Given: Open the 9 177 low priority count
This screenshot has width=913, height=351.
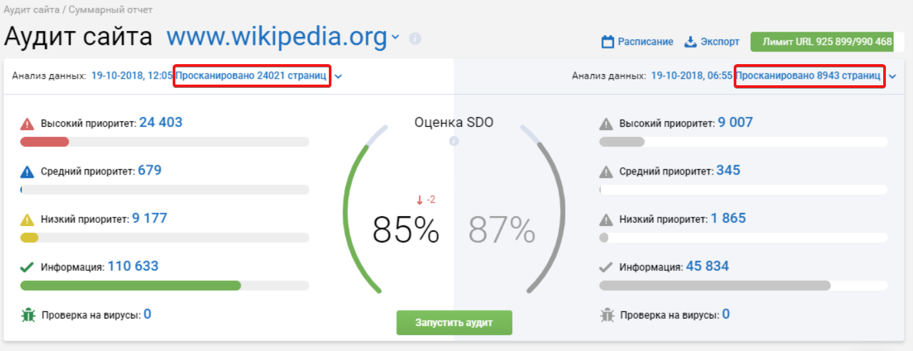Looking at the screenshot, I should tap(150, 218).
